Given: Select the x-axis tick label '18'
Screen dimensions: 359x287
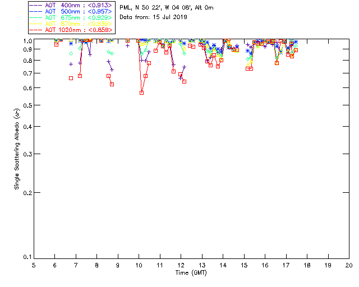Looking at the screenshot, I should coord(307,265).
